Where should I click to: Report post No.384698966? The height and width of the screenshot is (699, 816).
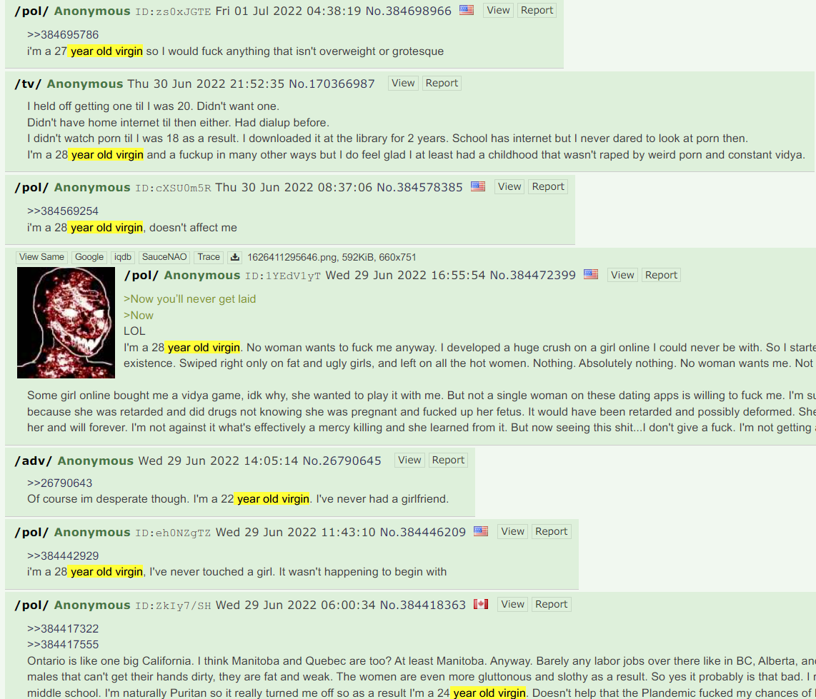click(x=537, y=11)
